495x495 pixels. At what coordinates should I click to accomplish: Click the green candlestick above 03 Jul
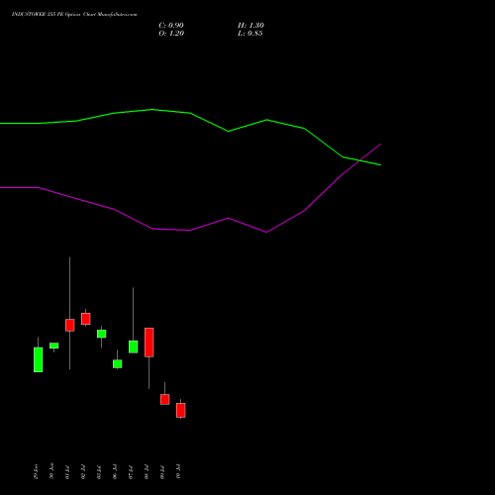point(102,334)
